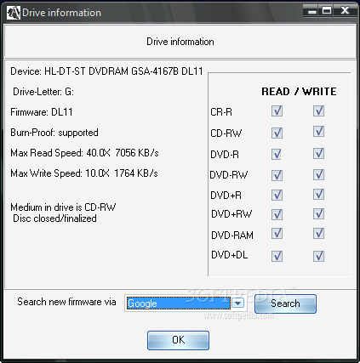
Task: Confirm the dialog with OK
Action: pyautogui.click(x=178, y=340)
